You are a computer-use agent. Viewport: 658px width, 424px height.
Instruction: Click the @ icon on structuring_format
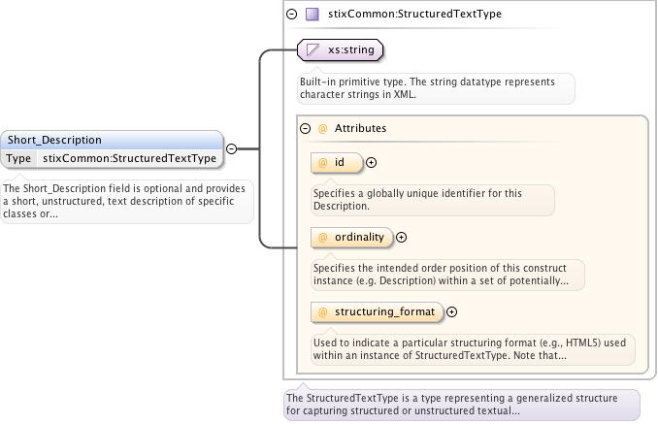pos(323,311)
